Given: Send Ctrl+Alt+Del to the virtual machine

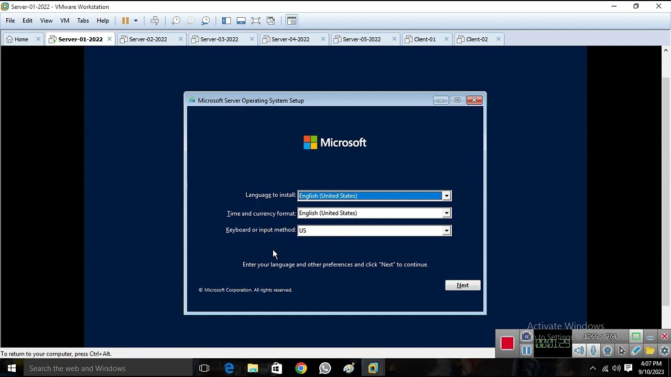Looking at the screenshot, I should coord(155,20).
